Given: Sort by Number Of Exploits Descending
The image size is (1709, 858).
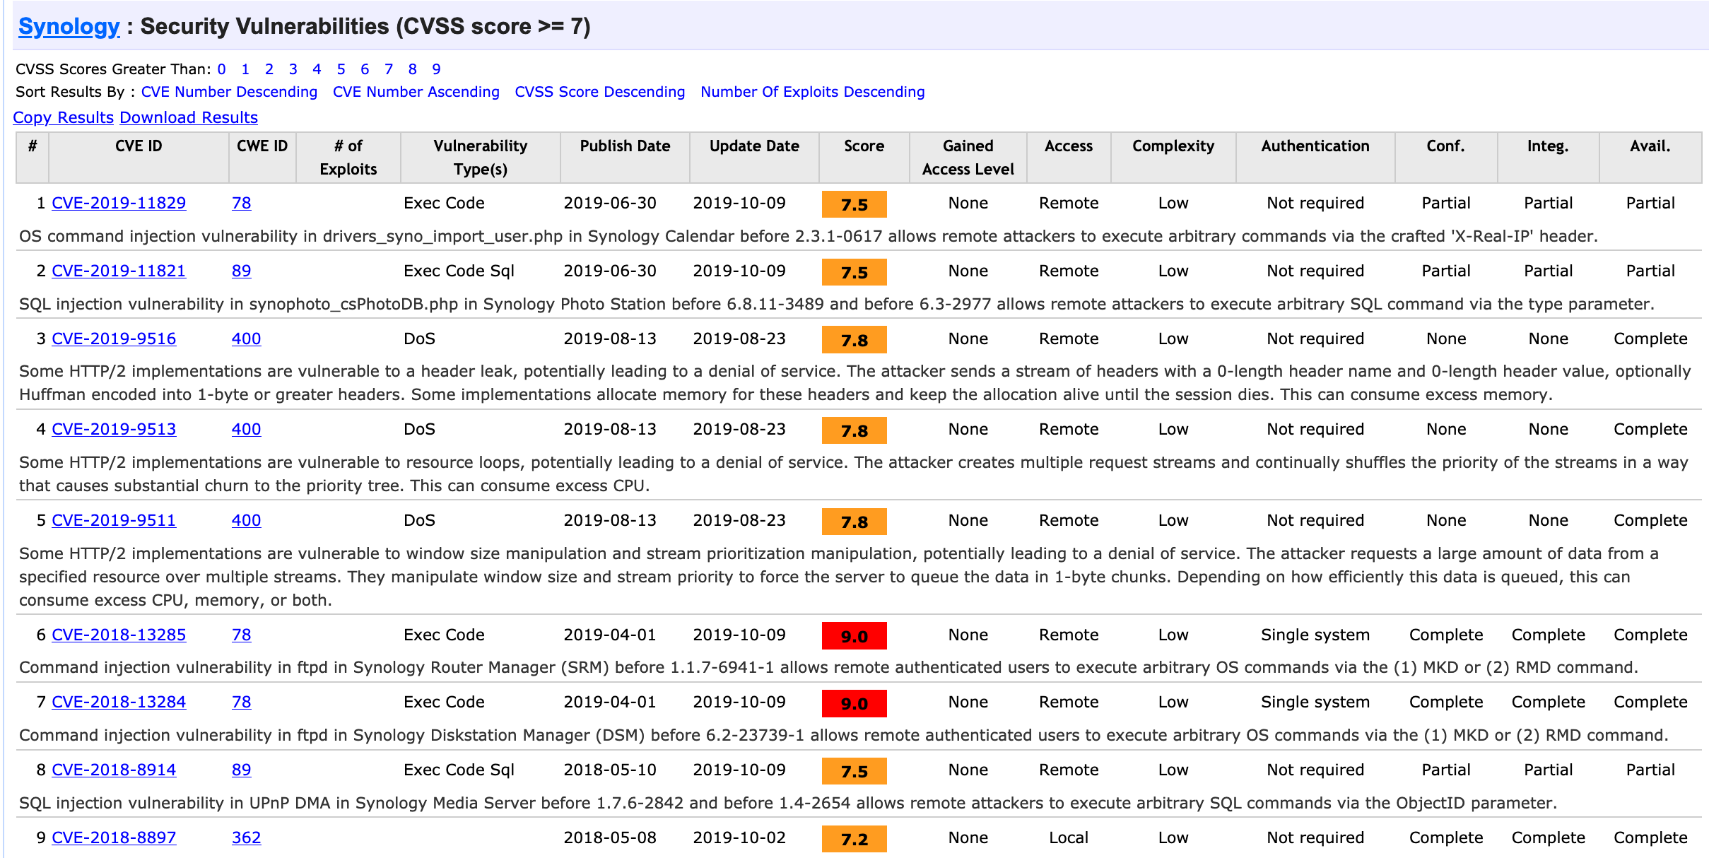Looking at the screenshot, I should pyautogui.click(x=812, y=92).
